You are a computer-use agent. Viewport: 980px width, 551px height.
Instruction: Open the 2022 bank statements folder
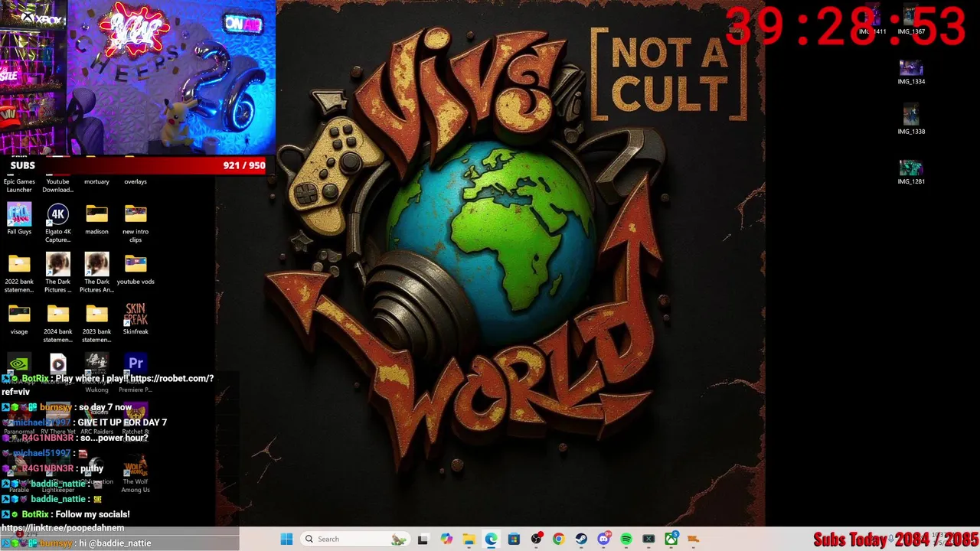[19, 273]
